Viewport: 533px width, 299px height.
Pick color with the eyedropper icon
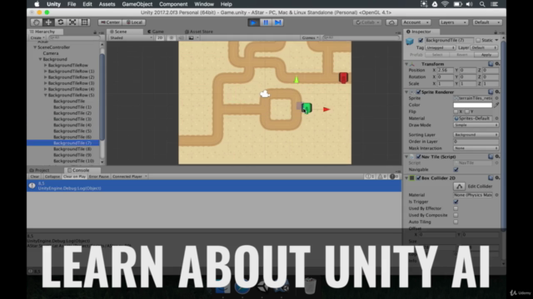pos(496,105)
